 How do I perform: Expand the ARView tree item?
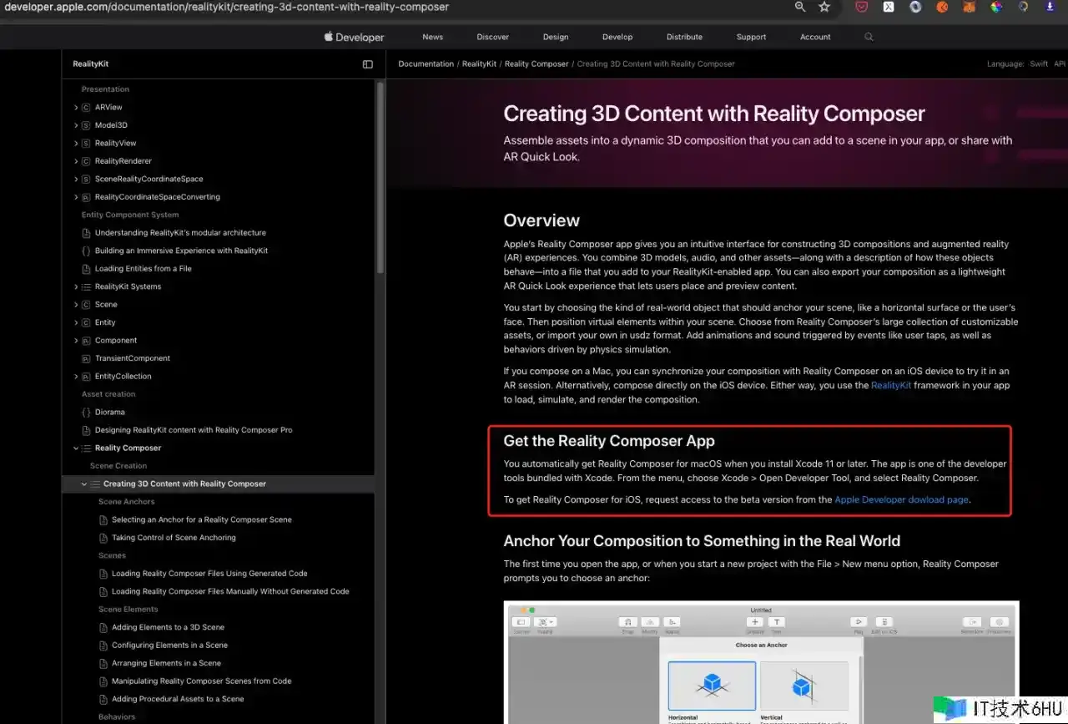[76, 108]
